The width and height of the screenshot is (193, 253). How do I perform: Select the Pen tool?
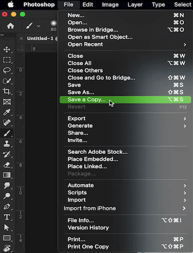tap(7, 207)
